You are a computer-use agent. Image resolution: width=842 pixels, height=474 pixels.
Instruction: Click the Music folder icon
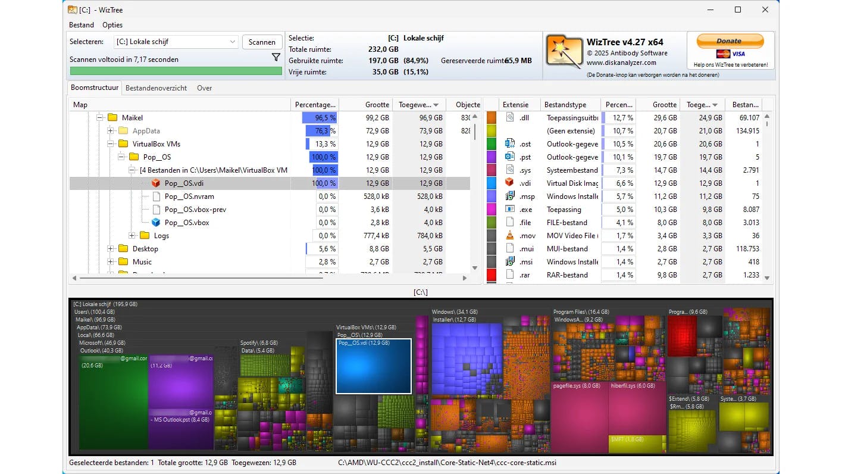point(123,262)
